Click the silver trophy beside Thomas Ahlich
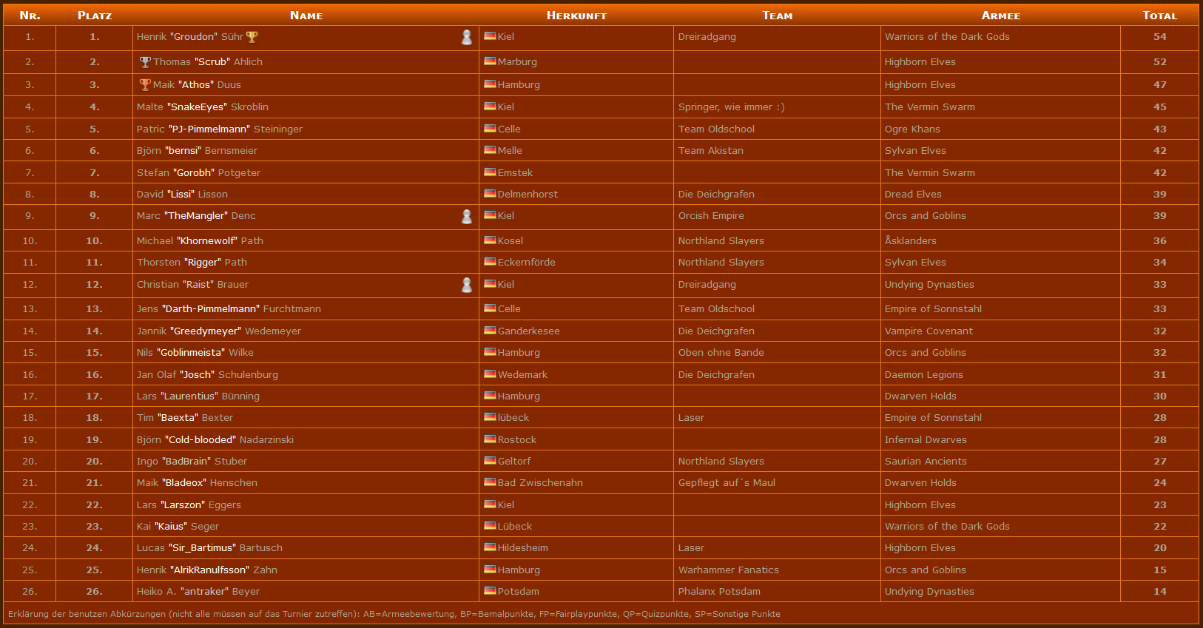Screen dimensions: 1203x628 [x=145, y=61]
